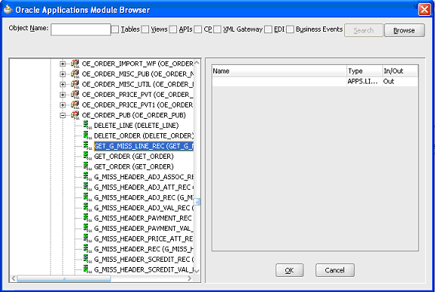The width and height of the screenshot is (435, 292).
Task: Click the DELETE_ORDER procedure icon
Action: point(88,135)
